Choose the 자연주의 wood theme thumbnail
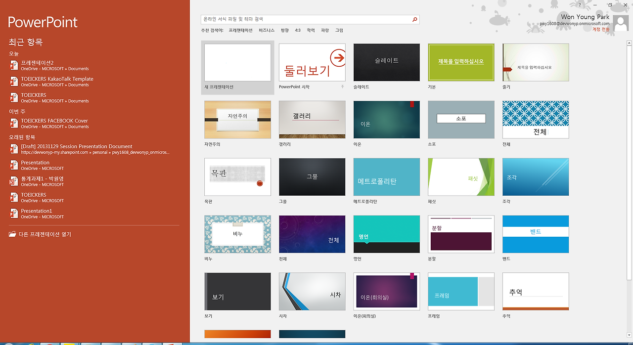 (238, 120)
